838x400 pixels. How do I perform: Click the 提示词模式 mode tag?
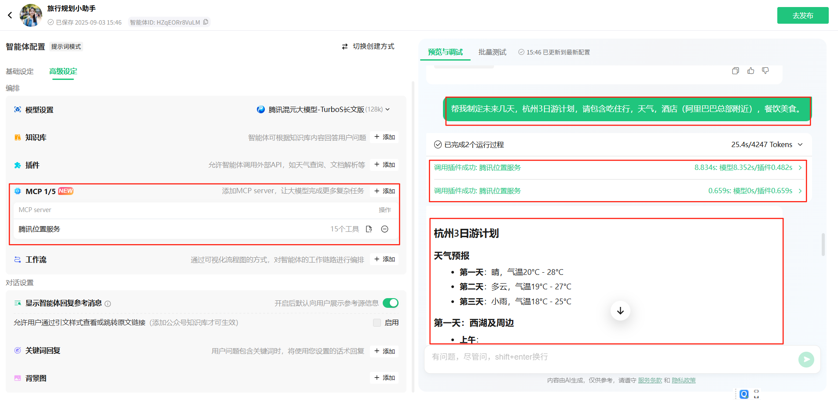[x=66, y=47]
